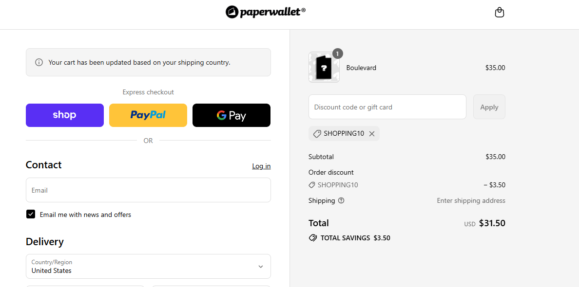This screenshot has width=579, height=287.
Task: Click the Email input field
Action: [x=148, y=190]
